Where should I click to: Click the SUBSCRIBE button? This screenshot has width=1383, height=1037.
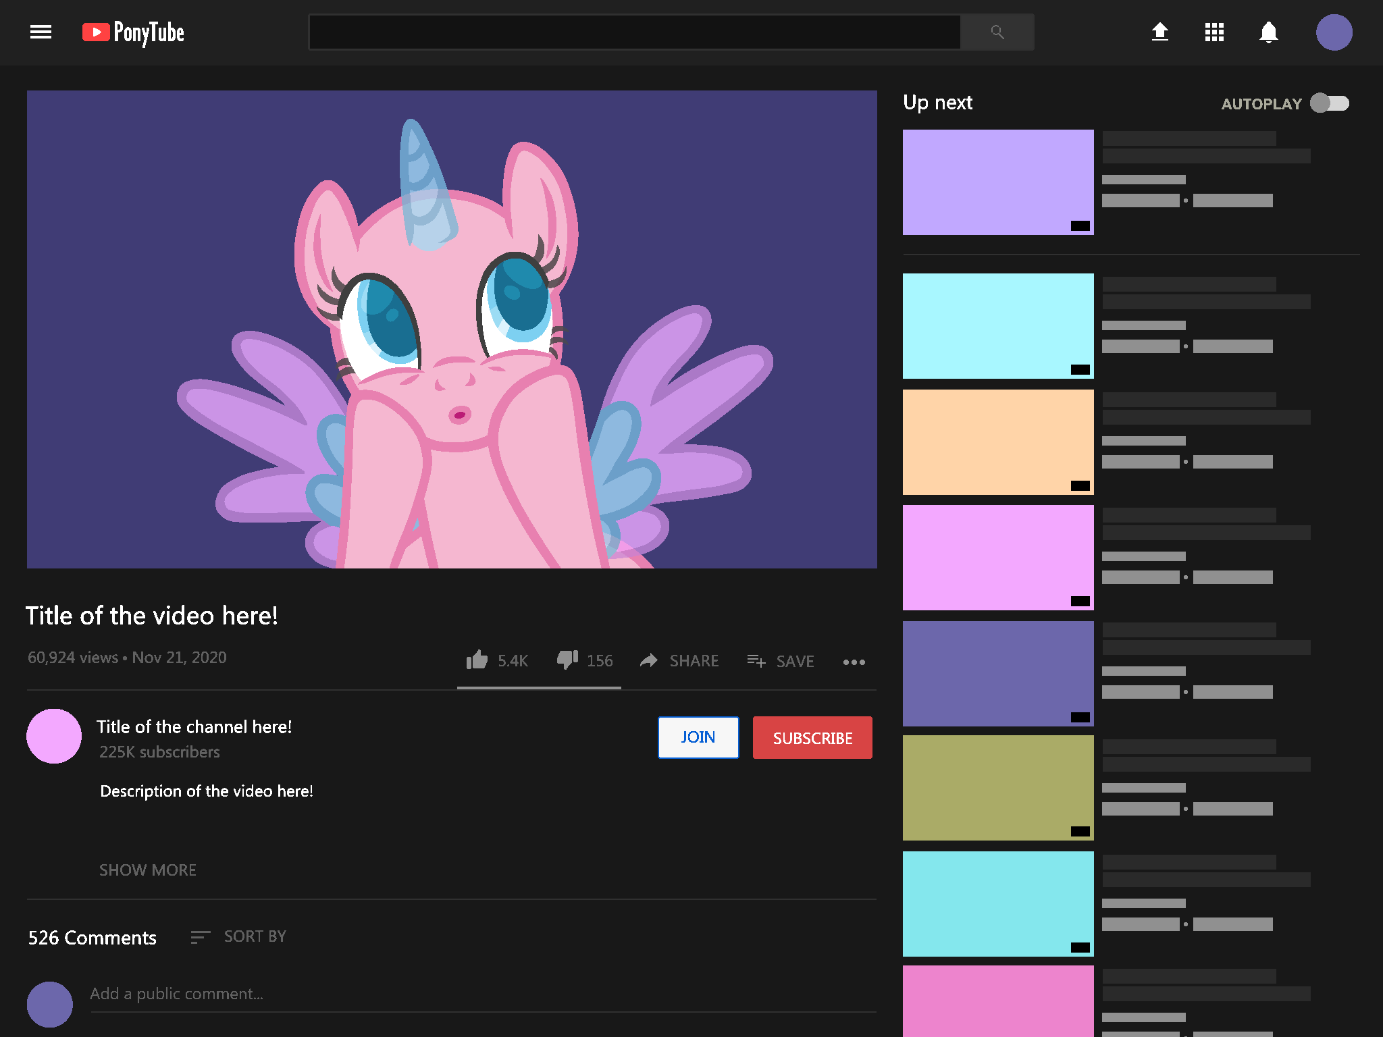pyautogui.click(x=812, y=738)
